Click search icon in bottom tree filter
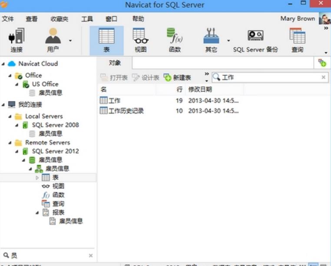331x266 pixels. [x=6, y=255]
